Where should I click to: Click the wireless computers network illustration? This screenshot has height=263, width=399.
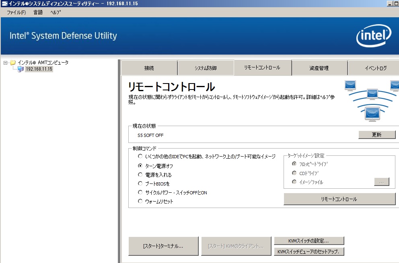[372, 101]
